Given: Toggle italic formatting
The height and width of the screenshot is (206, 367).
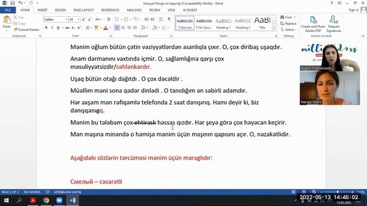Looking at the screenshot, I should coord(52,28).
